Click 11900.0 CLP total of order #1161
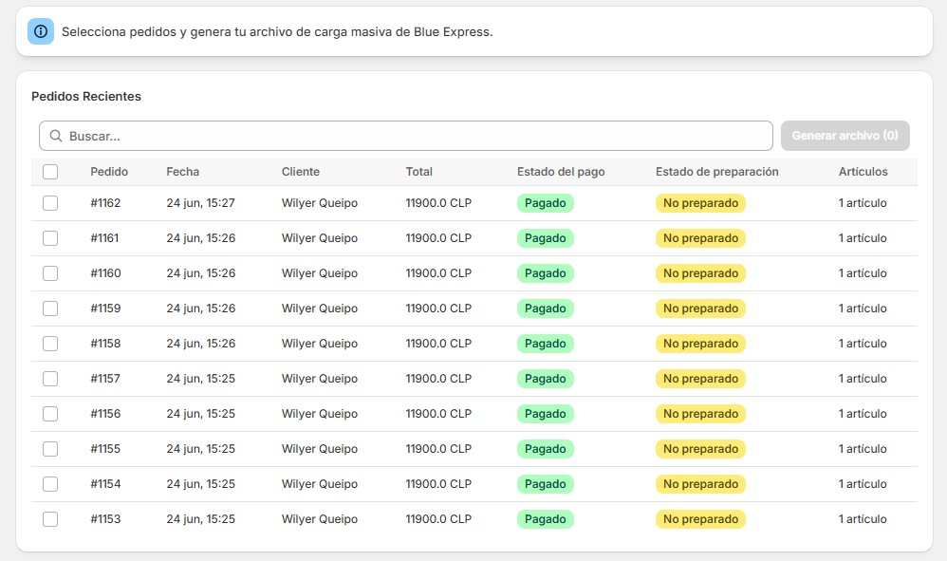 438,238
